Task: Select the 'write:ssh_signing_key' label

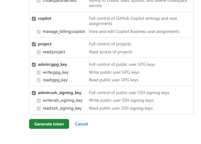Action: pos(62,100)
